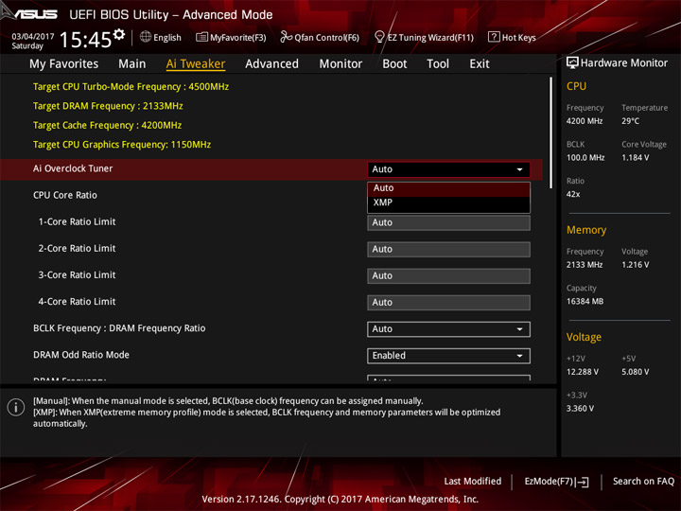Click the 1-Core Ratio Limit field

(448, 222)
